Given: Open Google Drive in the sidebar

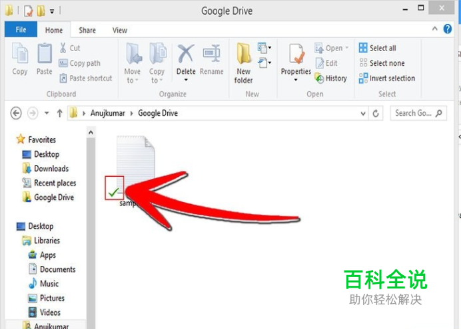Looking at the screenshot, I should pos(48,197).
